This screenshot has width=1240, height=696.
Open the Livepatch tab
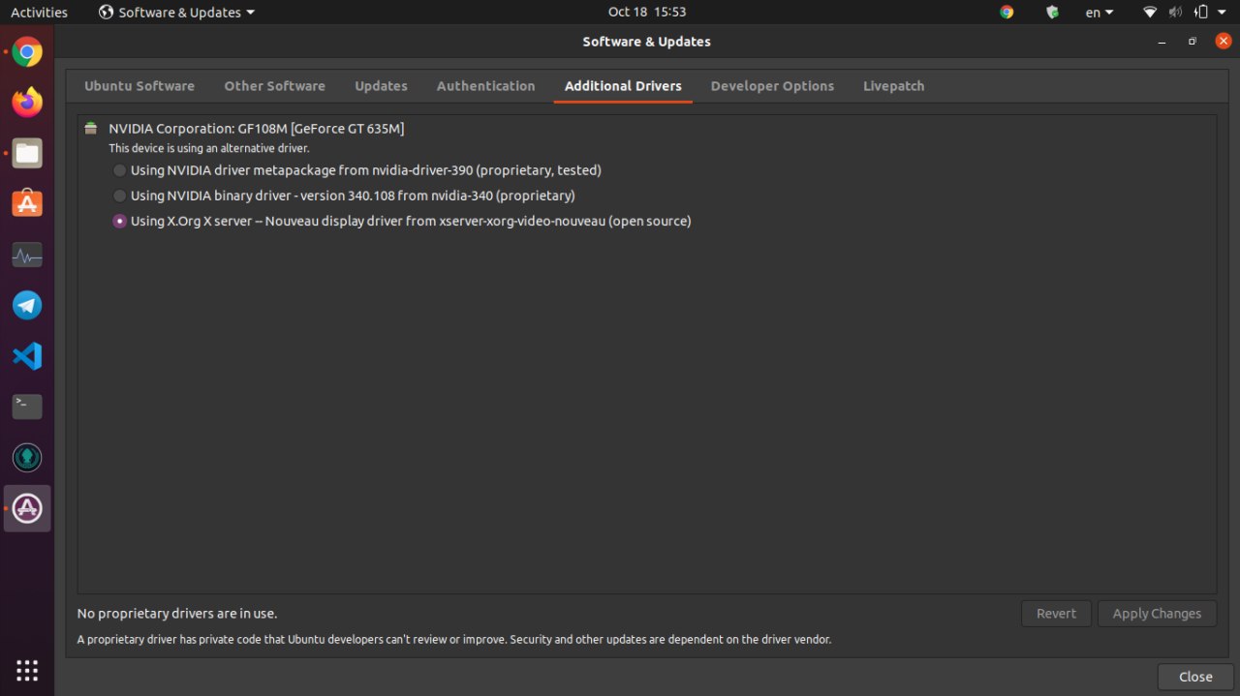[894, 86]
